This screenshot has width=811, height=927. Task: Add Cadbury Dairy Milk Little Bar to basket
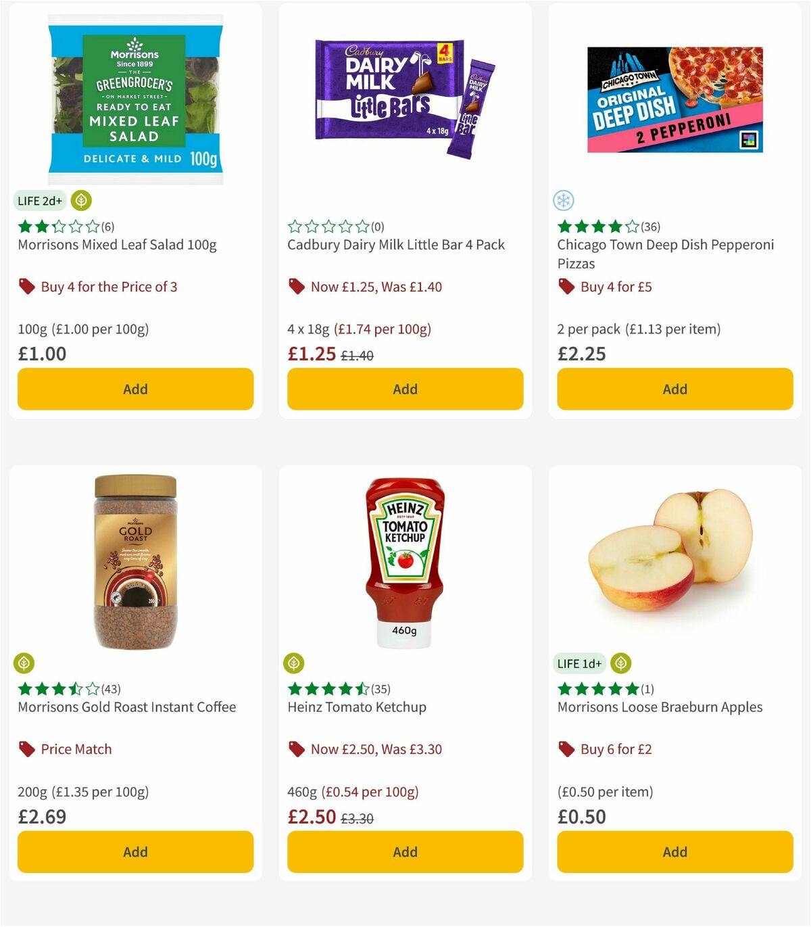click(404, 389)
